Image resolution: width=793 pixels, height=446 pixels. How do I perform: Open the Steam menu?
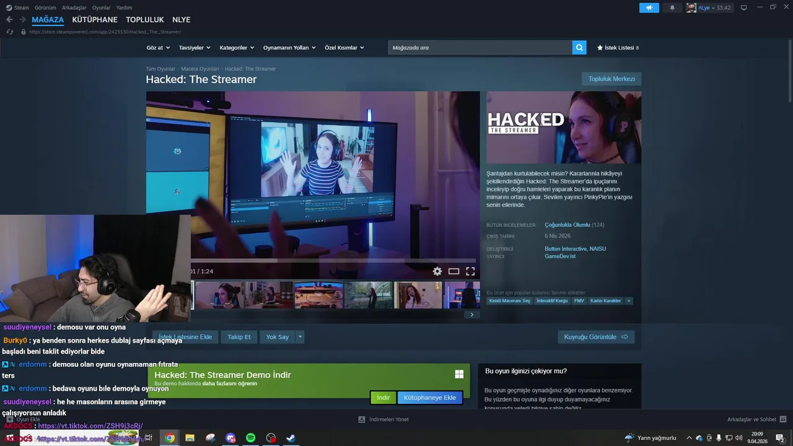19,7
